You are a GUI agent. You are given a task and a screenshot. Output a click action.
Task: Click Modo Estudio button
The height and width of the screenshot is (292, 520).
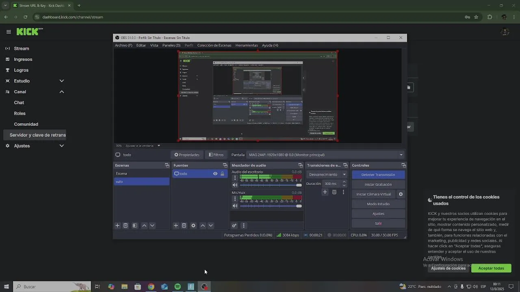pyautogui.click(x=378, y=204)
